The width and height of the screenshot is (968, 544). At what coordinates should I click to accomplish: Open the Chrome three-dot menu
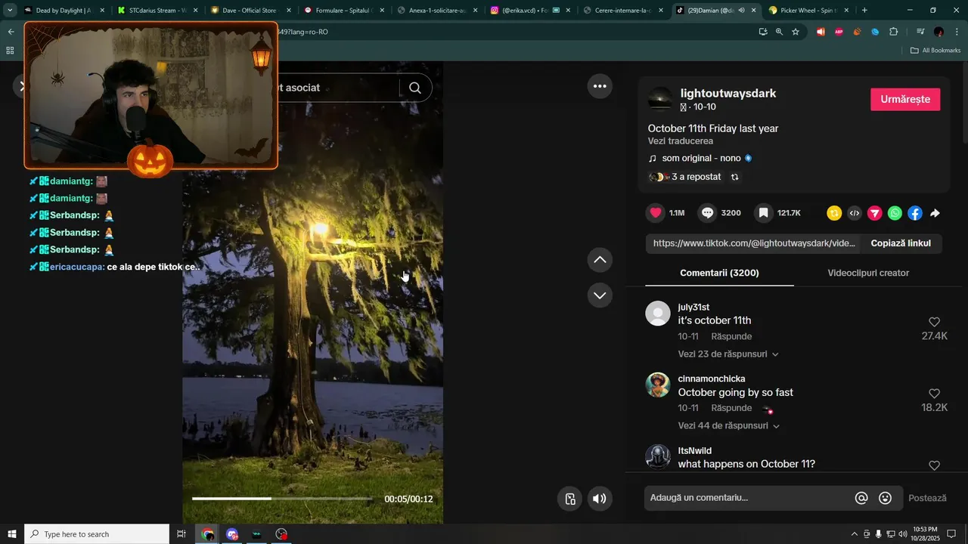pos(957,32)
